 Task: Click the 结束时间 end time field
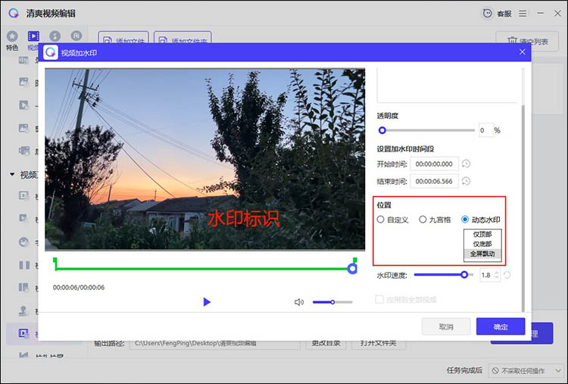[x=434, y=181]
